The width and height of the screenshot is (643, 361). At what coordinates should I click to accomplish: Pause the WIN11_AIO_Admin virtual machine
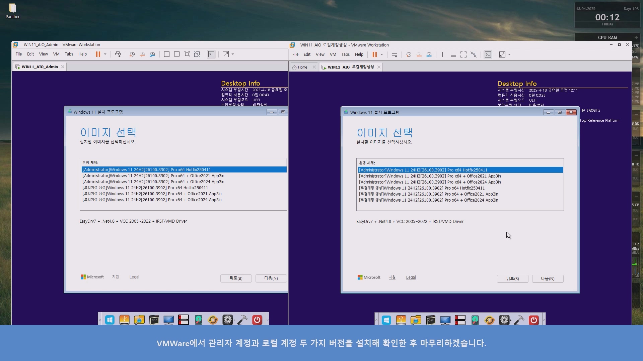pos(98,54)
